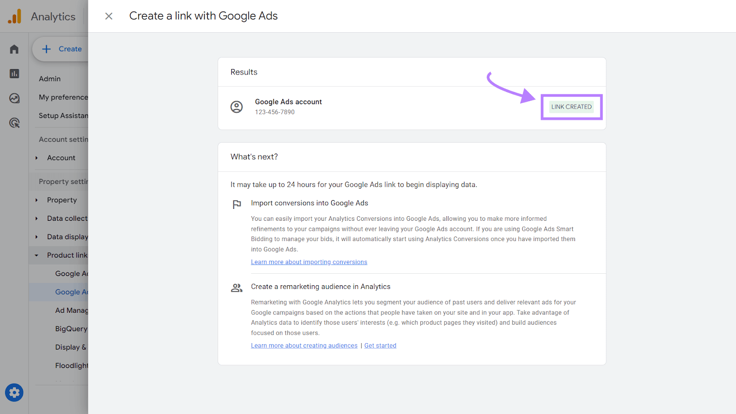Open the Admin menu item

point(49,79)
